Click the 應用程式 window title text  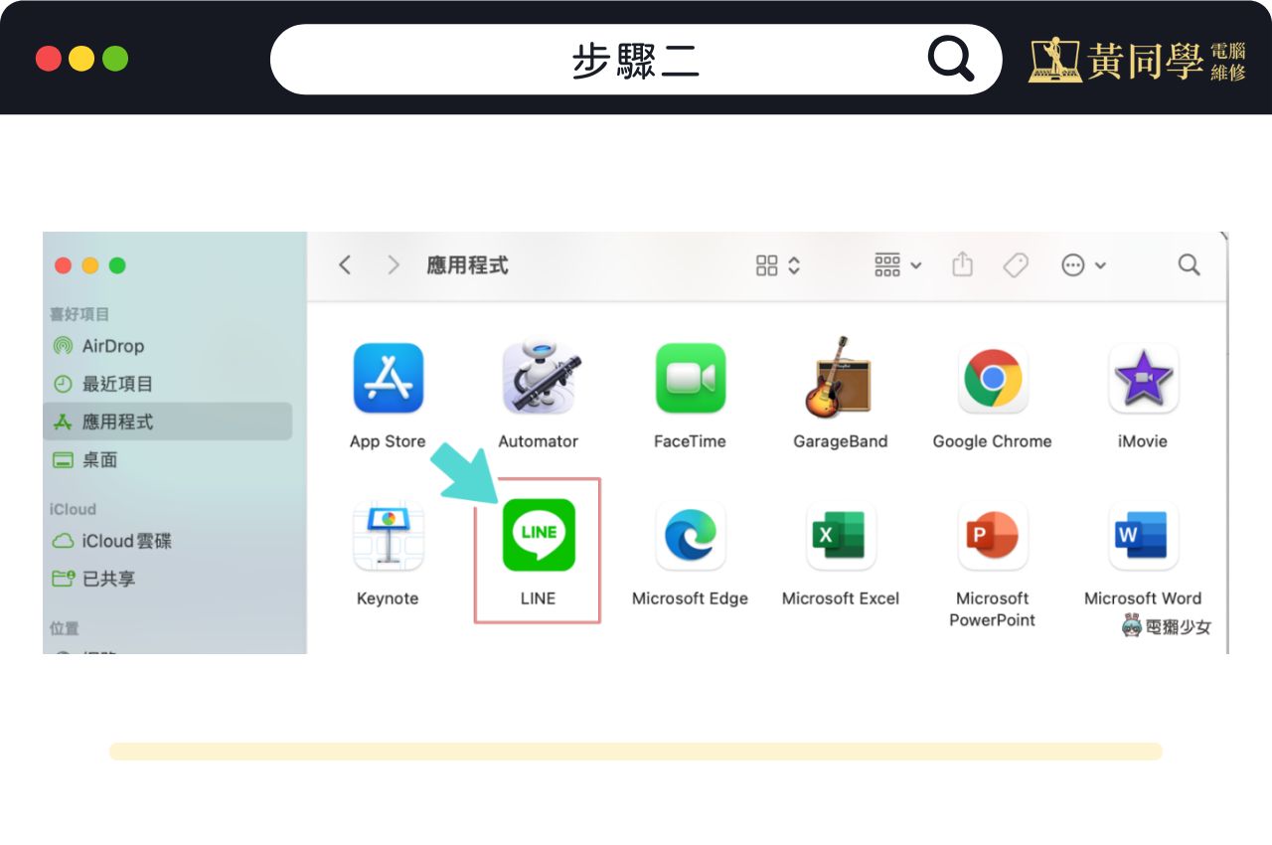click(467, 265)
